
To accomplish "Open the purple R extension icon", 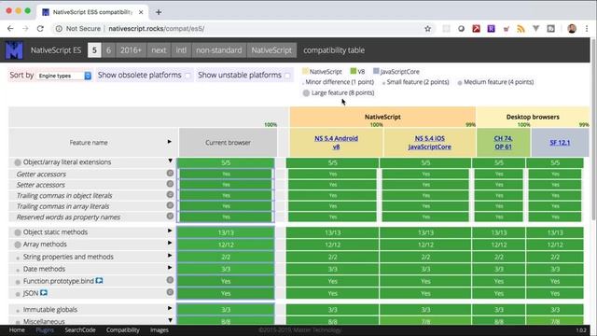I will click(x=492, y=29).
